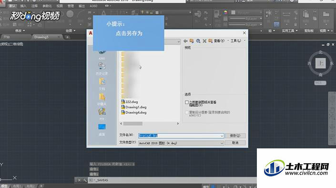Open the Favorites location in places sidebar
The height and width of the screenshot is (188, 336).
pyautogui.click(x=102, y=99)
